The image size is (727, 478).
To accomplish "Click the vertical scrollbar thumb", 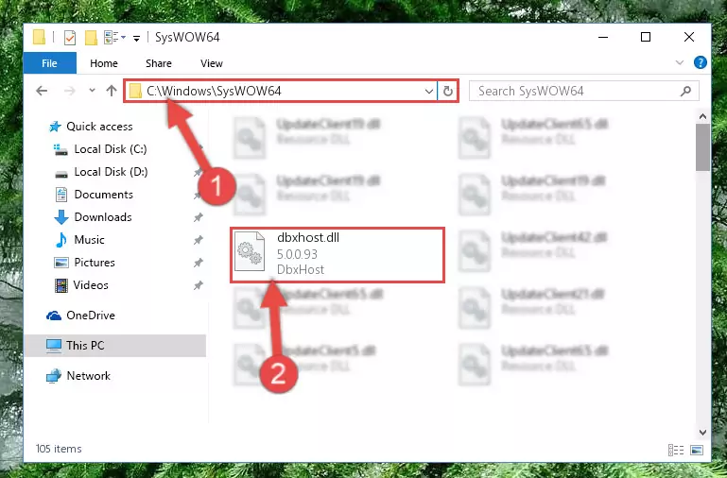I will pyautogui.click(x=702, y=147).
